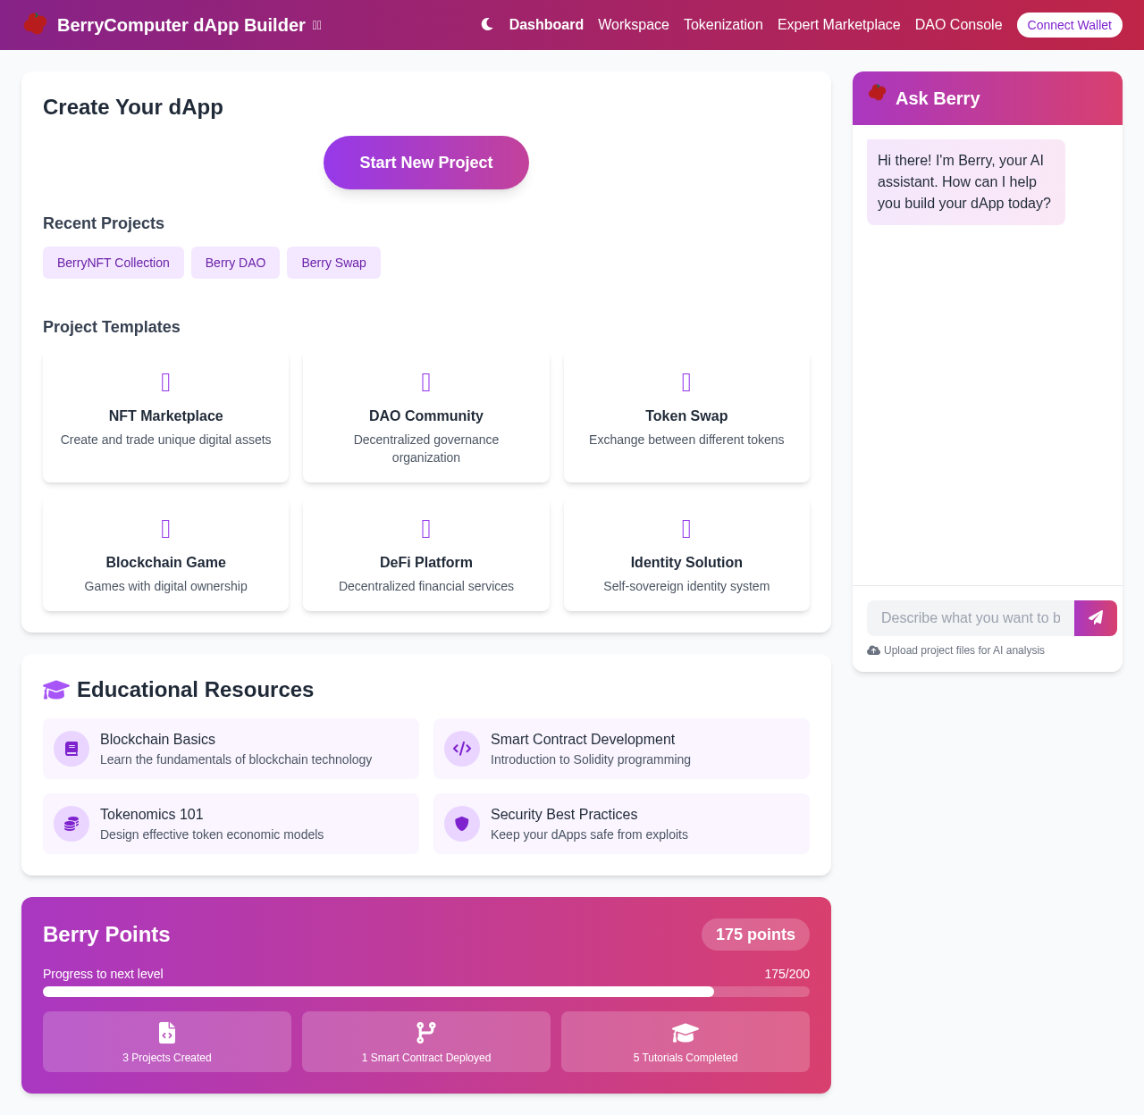Click the BerryComputer logo icon in header
Viewport: 1144px width, 1115px height.
tap(35, 24)
